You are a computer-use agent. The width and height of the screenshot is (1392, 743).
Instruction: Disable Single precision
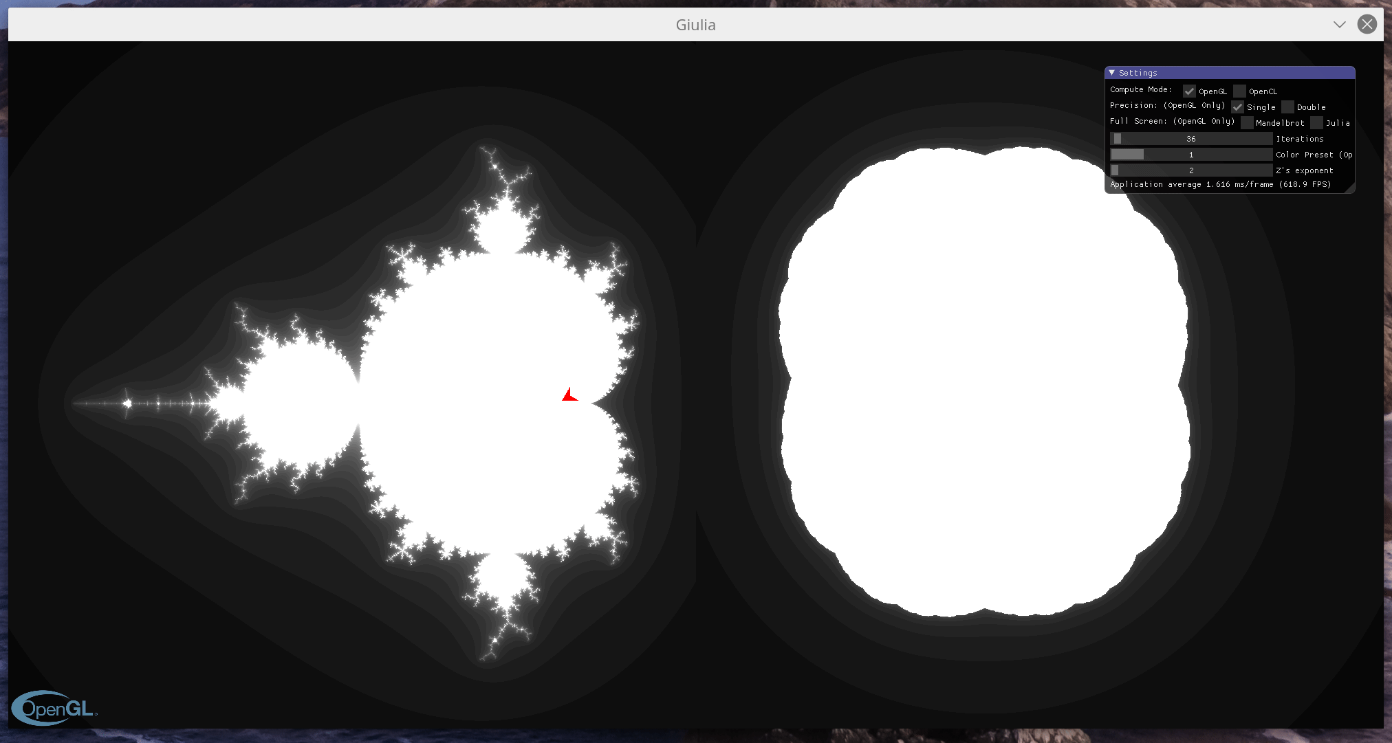point(1239,107)
